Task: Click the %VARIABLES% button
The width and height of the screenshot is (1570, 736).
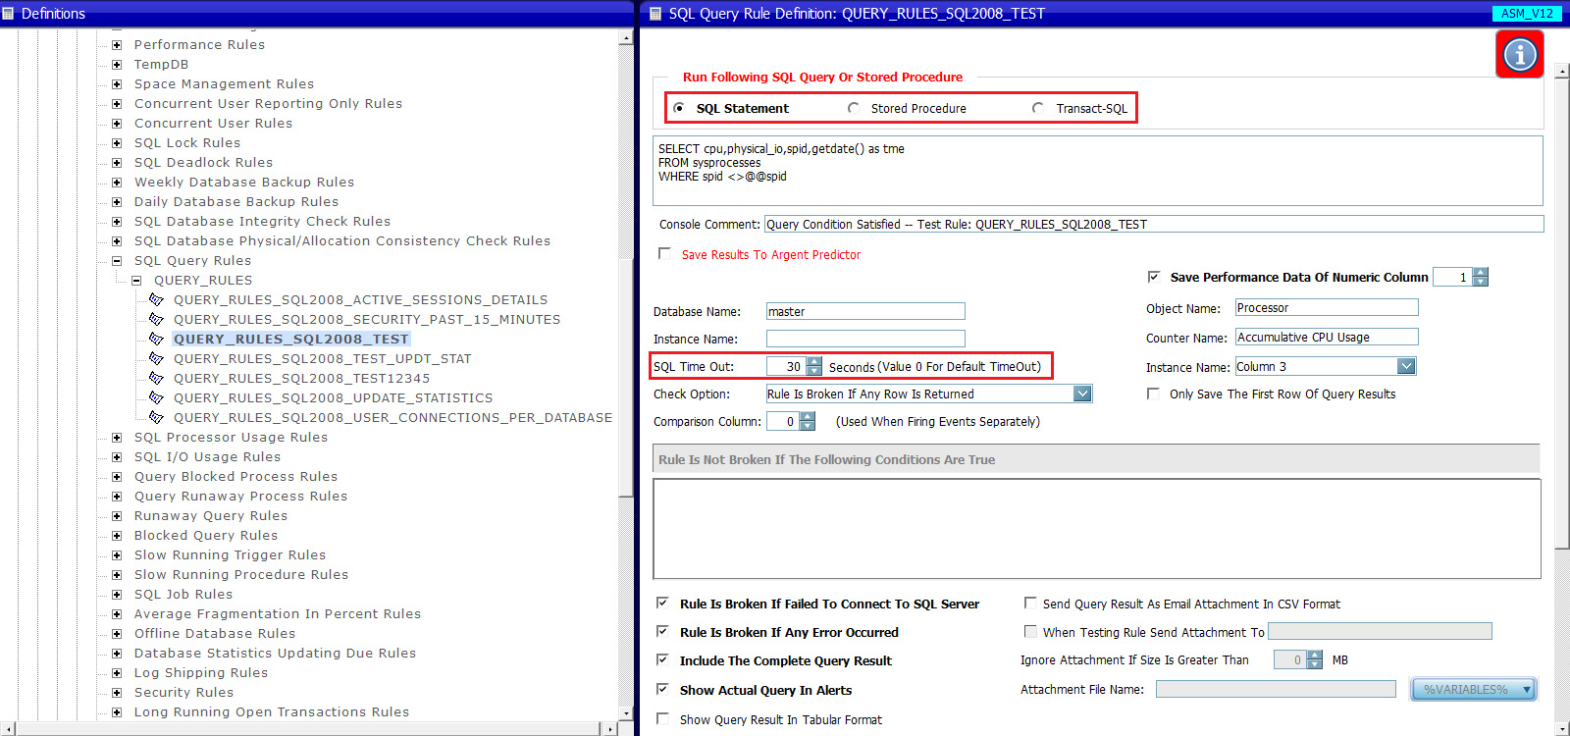Action: point(1473,690)
